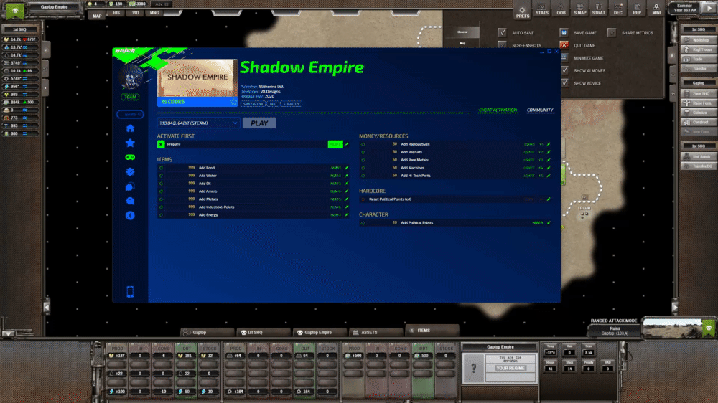Switch to the Community tab
Screen dimensions: 718x403
(x=540, y=110)
